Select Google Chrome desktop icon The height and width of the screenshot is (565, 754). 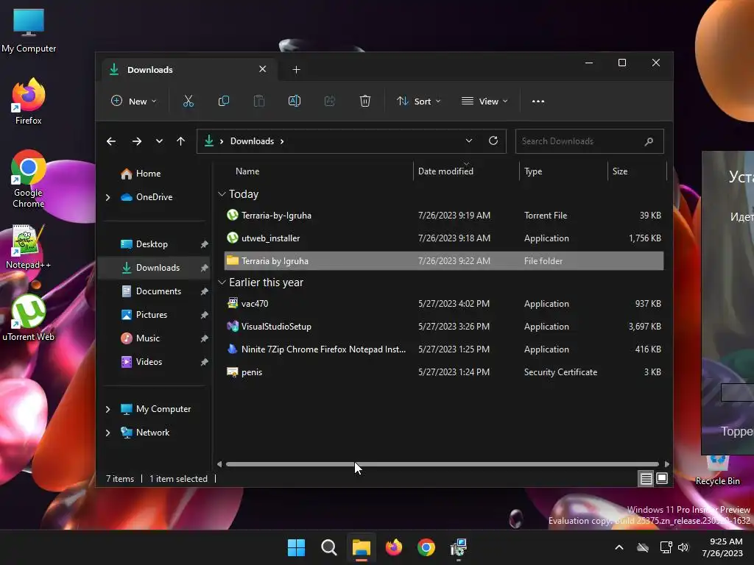click(29, 179)
